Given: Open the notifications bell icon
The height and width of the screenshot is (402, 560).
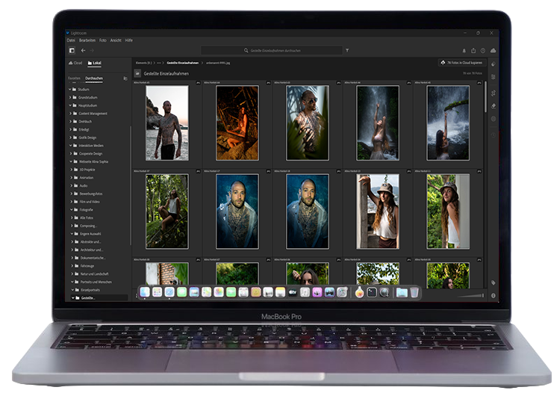Looking at the screenshot, I should [462, 50].
